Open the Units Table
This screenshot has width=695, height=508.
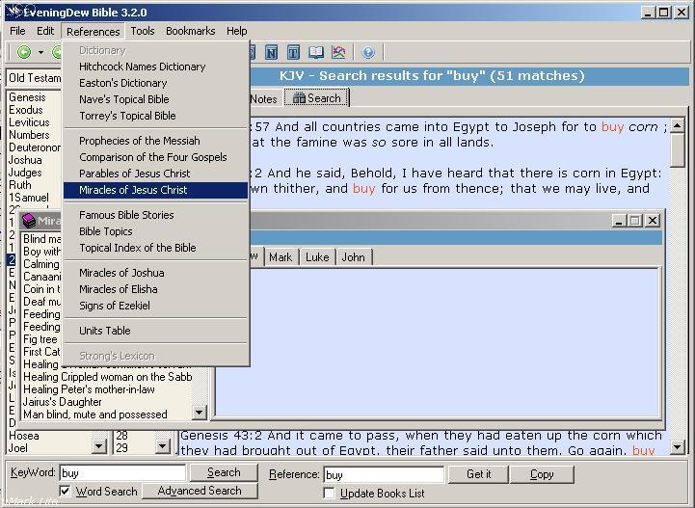pyautogui.click(x=155, y=331)
